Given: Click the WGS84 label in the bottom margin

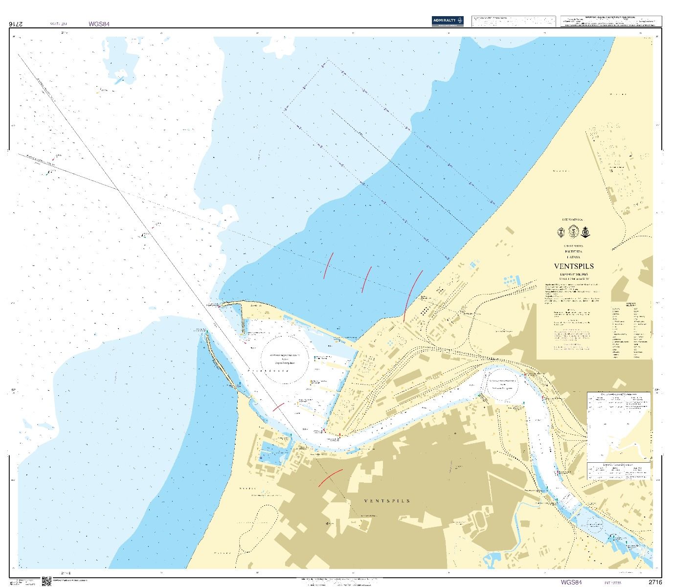Looking at the screenshot, I should (571, 582).
